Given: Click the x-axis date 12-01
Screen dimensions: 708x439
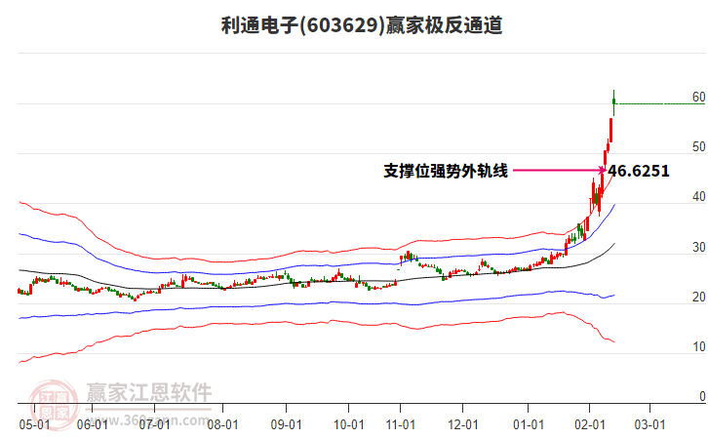Looking at the screenshot, I should coord(463,424).
